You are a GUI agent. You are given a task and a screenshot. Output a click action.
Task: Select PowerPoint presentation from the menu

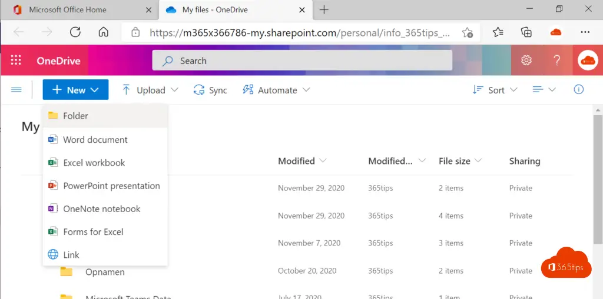111,186
